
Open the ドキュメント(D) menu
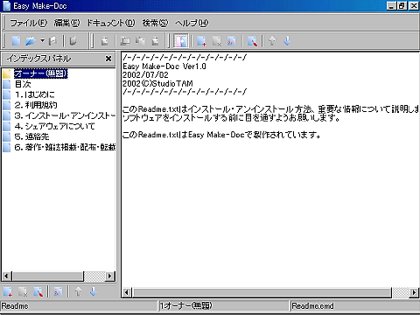(x=111, y=23)
